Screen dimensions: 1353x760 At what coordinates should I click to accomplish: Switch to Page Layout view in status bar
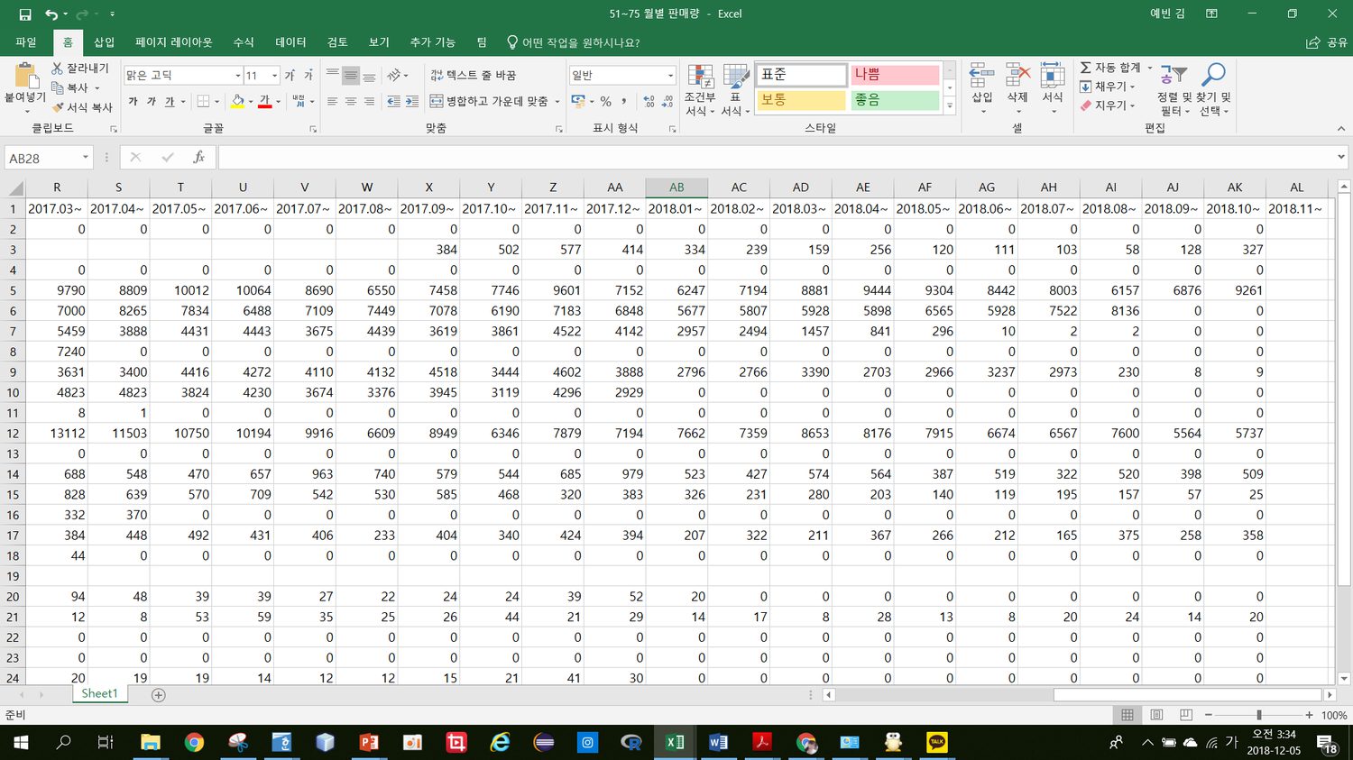tap(1156, 715)
